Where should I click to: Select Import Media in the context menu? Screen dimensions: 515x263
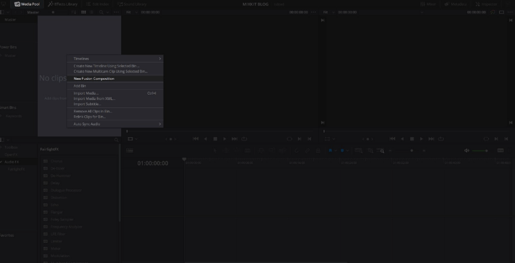pyautogui.click(x=86, y=93)
